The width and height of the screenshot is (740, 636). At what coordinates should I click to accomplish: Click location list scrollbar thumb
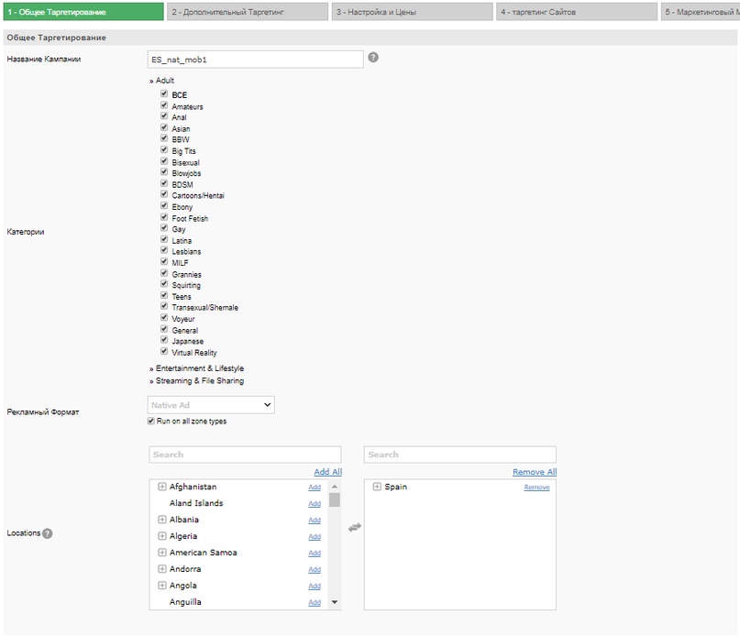(335, 499)
